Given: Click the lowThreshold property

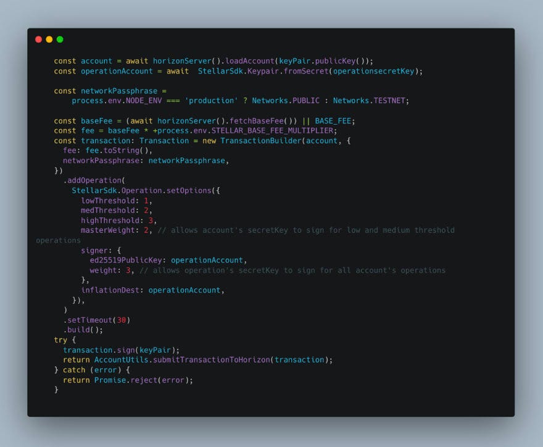Looking at the screenshot, I should (x=108, y=201).
